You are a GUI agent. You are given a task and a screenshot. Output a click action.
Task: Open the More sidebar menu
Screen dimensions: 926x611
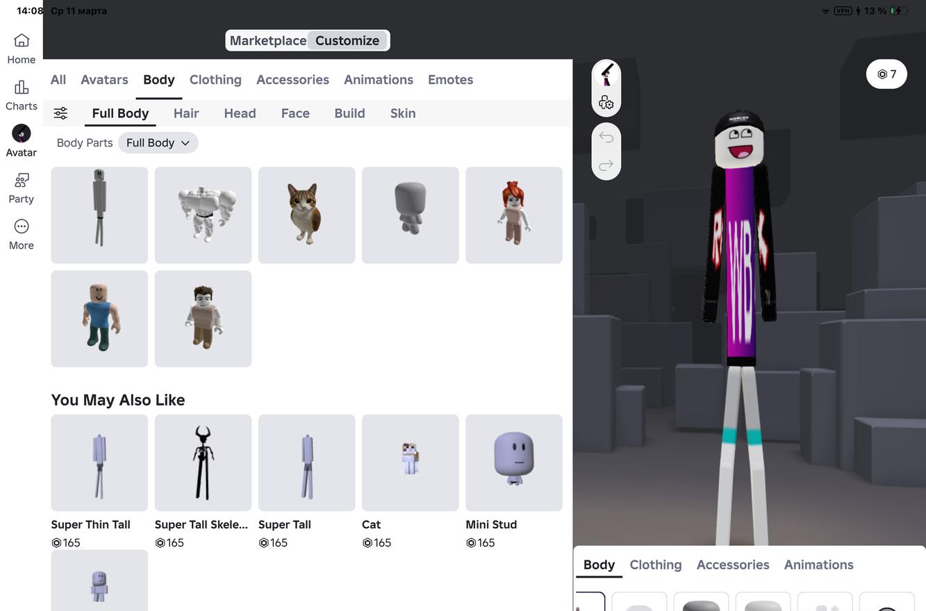click(22, 234)
